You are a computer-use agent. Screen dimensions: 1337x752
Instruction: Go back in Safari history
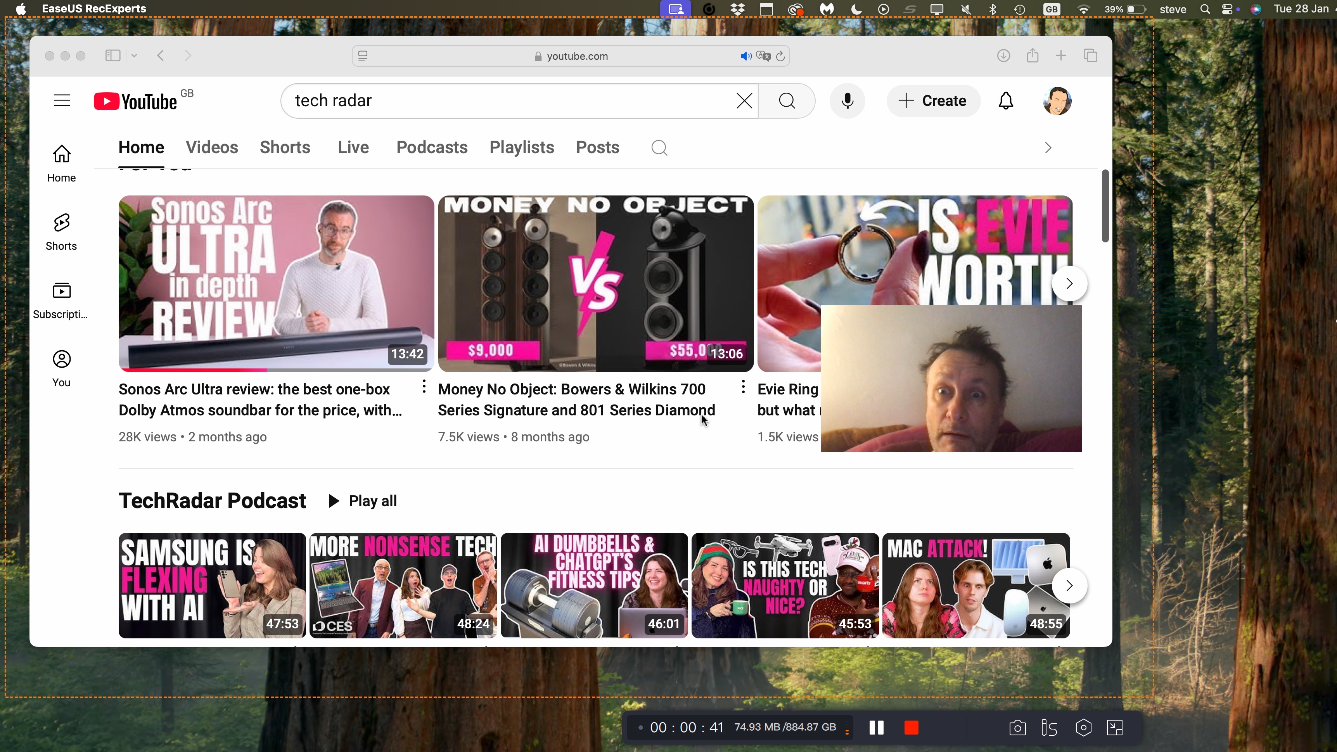click(160, 55)
